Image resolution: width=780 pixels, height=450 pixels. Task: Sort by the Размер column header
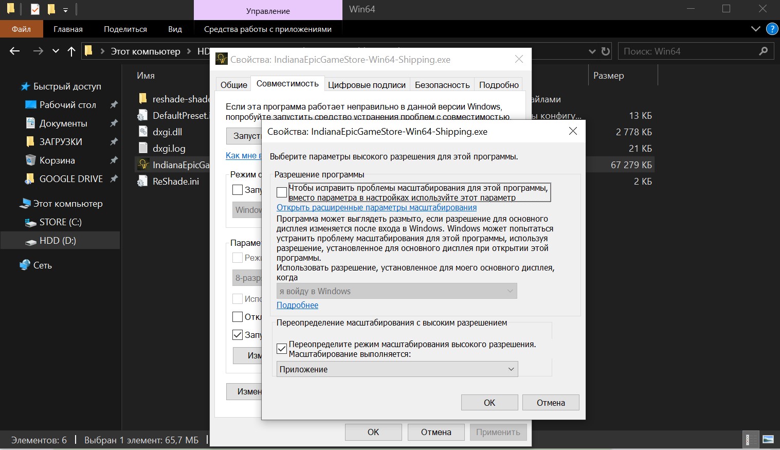pos(608,76)
